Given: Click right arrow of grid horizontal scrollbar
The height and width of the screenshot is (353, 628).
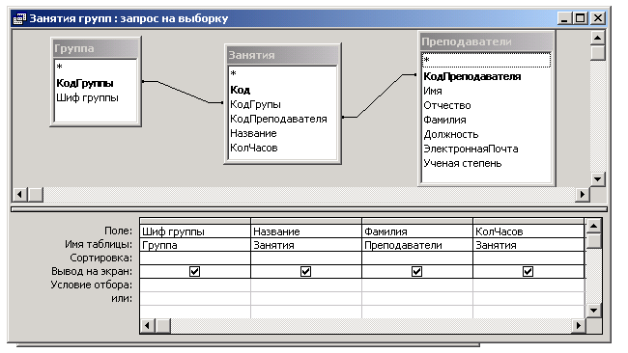Looking at the screenshot, I should [579, 326].
